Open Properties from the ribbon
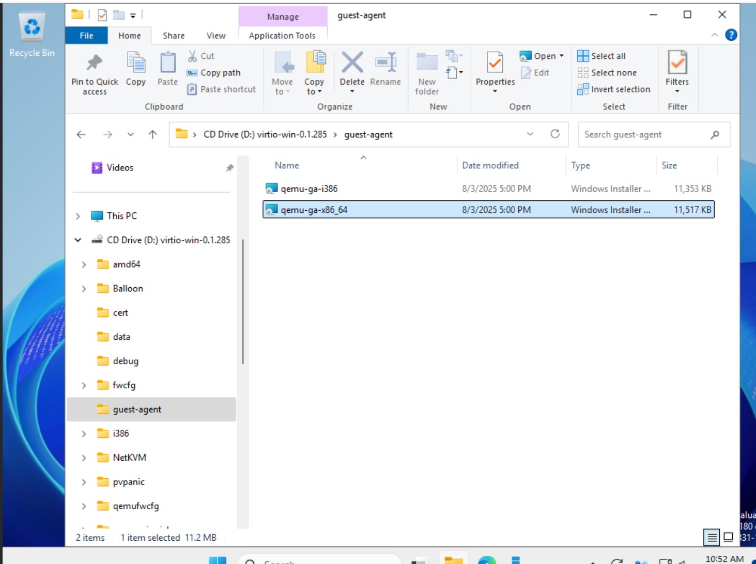 tap(495, 64)
